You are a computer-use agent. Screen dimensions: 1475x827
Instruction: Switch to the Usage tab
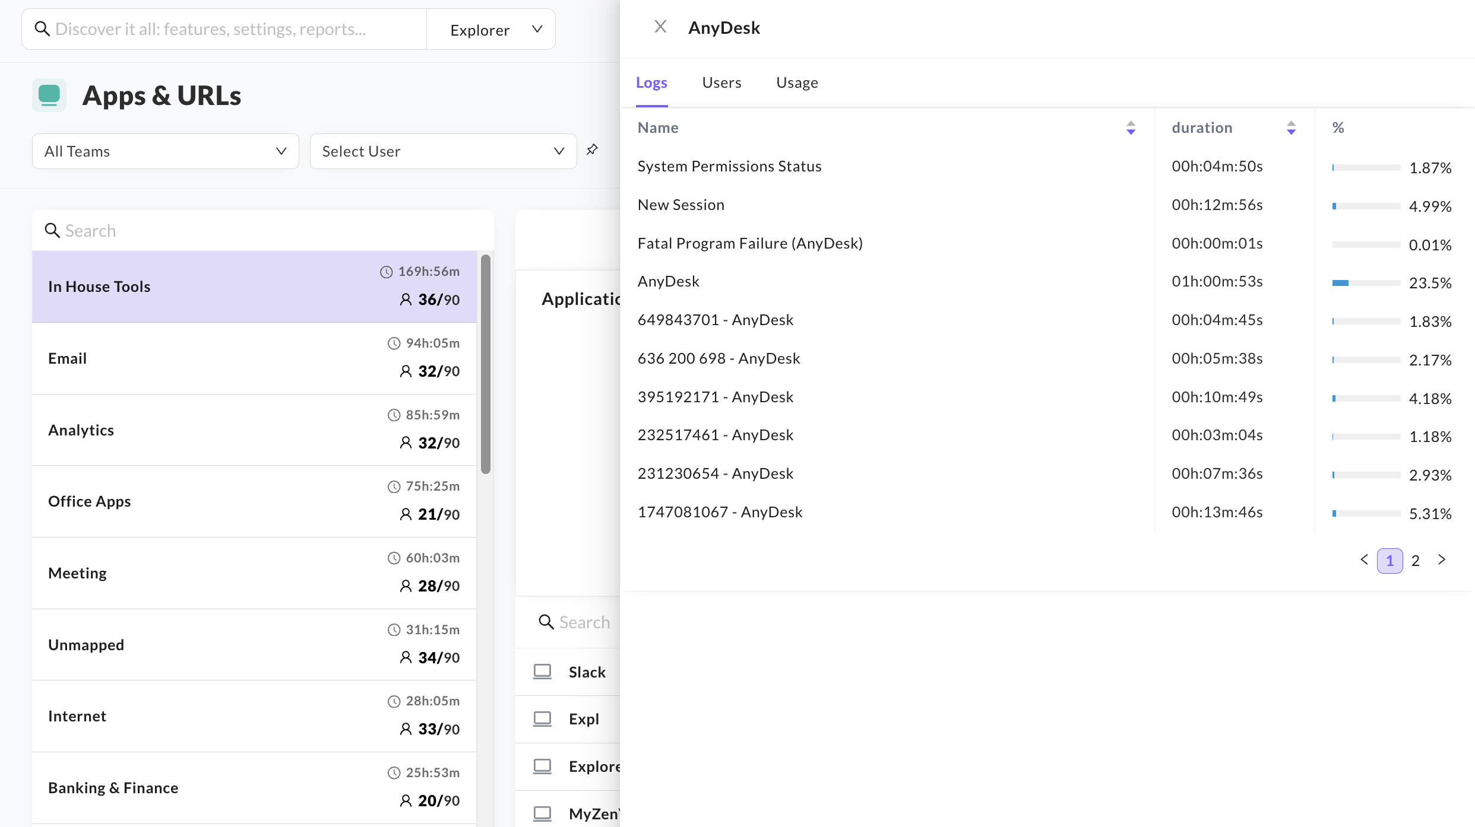click(x=797, y=82)
